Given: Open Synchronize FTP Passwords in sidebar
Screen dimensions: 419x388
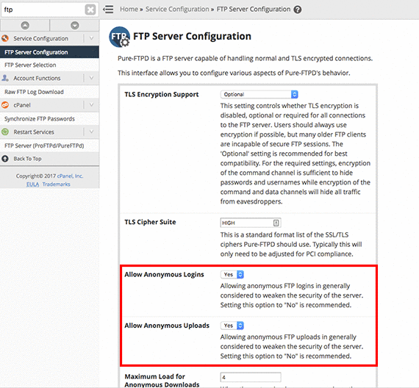Looking at the screenshot, I should pyautogui.click(x=50, y=119).
